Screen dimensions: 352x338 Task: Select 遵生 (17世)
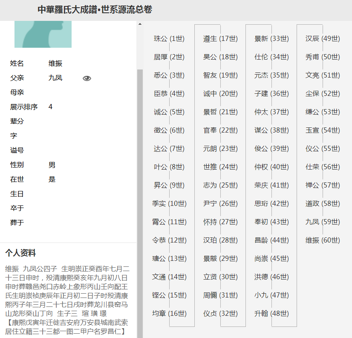(x=220, y=39)
